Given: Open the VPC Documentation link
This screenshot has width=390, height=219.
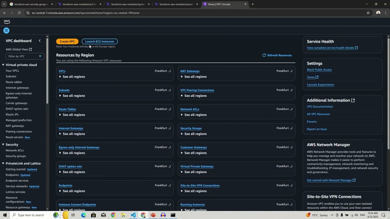Looking at the screenshot, I should pos(320,106).
